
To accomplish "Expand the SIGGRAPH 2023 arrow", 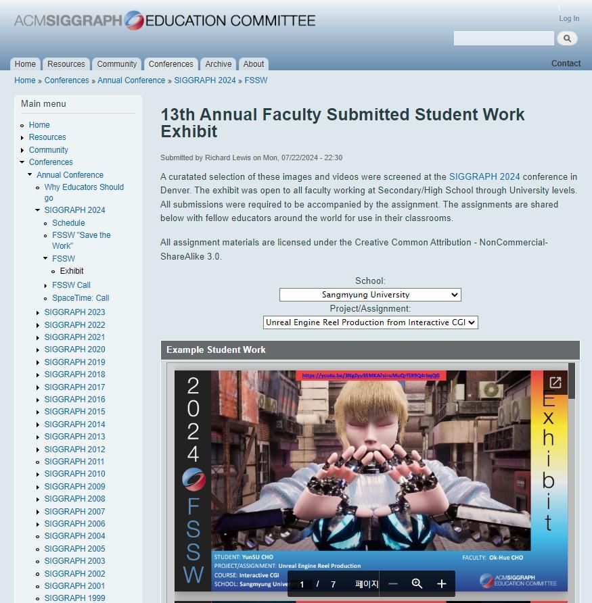I will (38, 312).
